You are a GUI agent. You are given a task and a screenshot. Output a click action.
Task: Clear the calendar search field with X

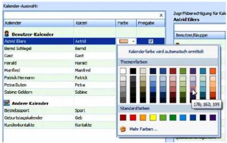point(161,15)
